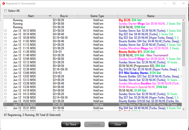Select Sunday Marathon Deadline Sat row

pos(92,83)
